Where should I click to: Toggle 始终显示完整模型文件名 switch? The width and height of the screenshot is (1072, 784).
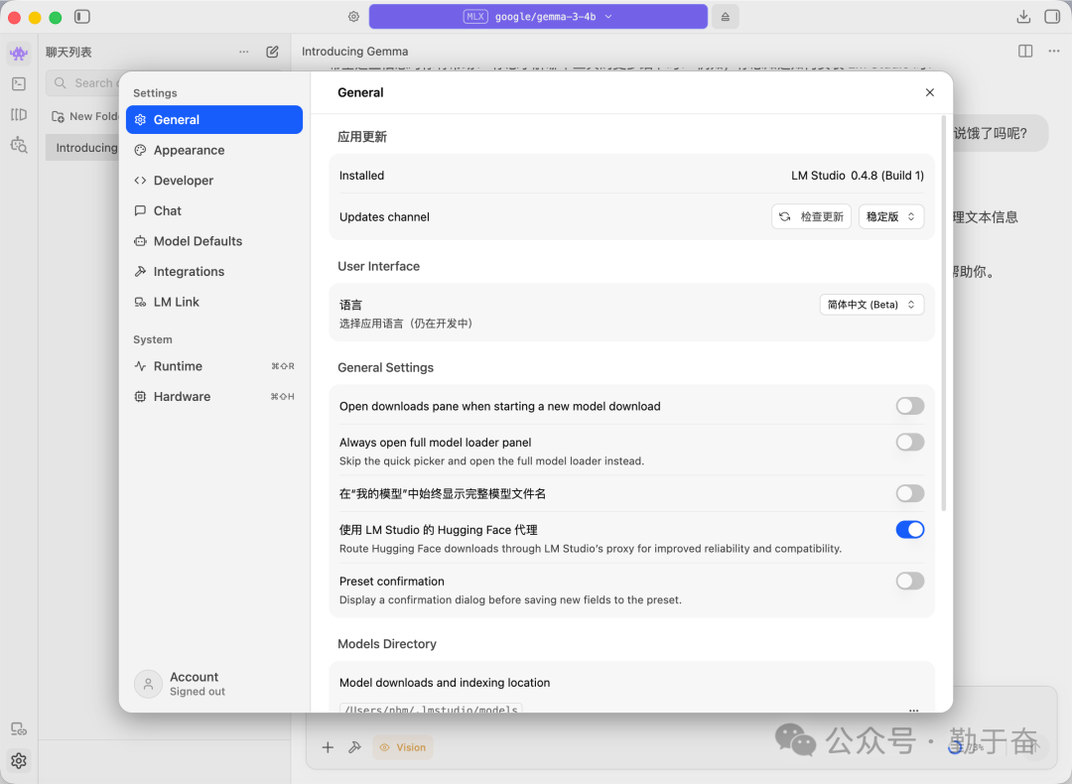tap(910, 493)
